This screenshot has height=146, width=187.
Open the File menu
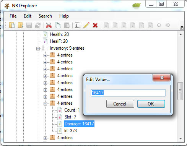[13, 16]
